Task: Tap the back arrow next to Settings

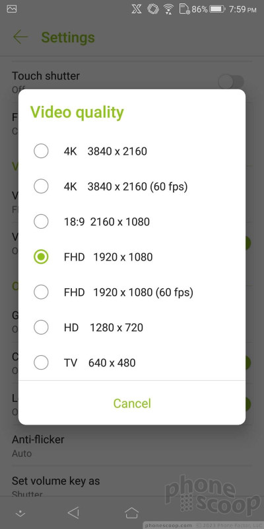Action: coord(20,37)
